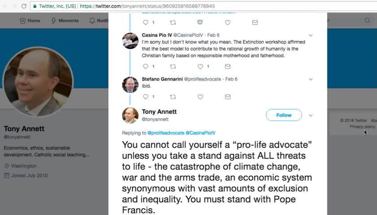Like the Casina Pio IV tweet

click(x=200, y=66)
